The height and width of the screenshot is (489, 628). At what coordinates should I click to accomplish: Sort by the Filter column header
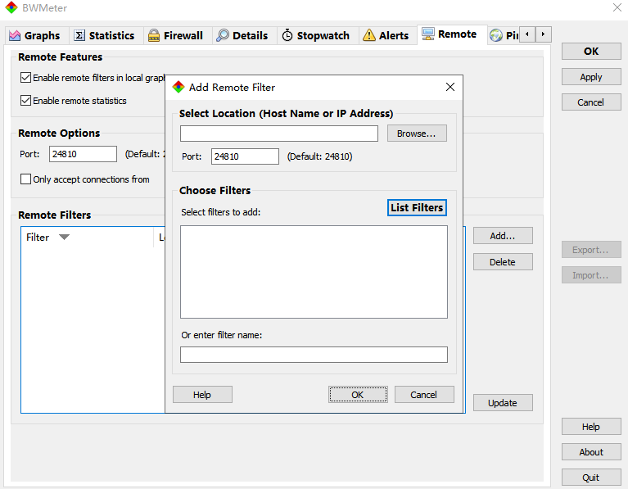(x=87, y=238)
